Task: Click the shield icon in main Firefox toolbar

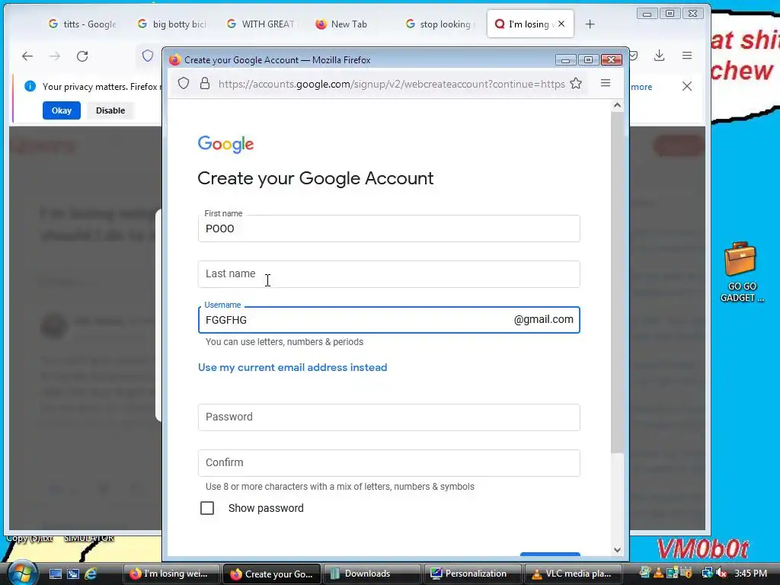Action: [x=148, y=56]
